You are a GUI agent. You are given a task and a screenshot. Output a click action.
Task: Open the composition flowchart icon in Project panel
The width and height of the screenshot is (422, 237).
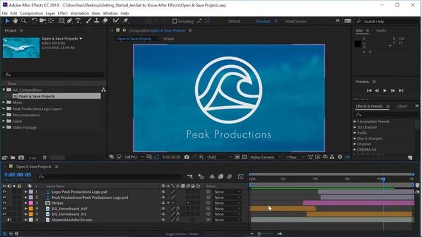104,90
